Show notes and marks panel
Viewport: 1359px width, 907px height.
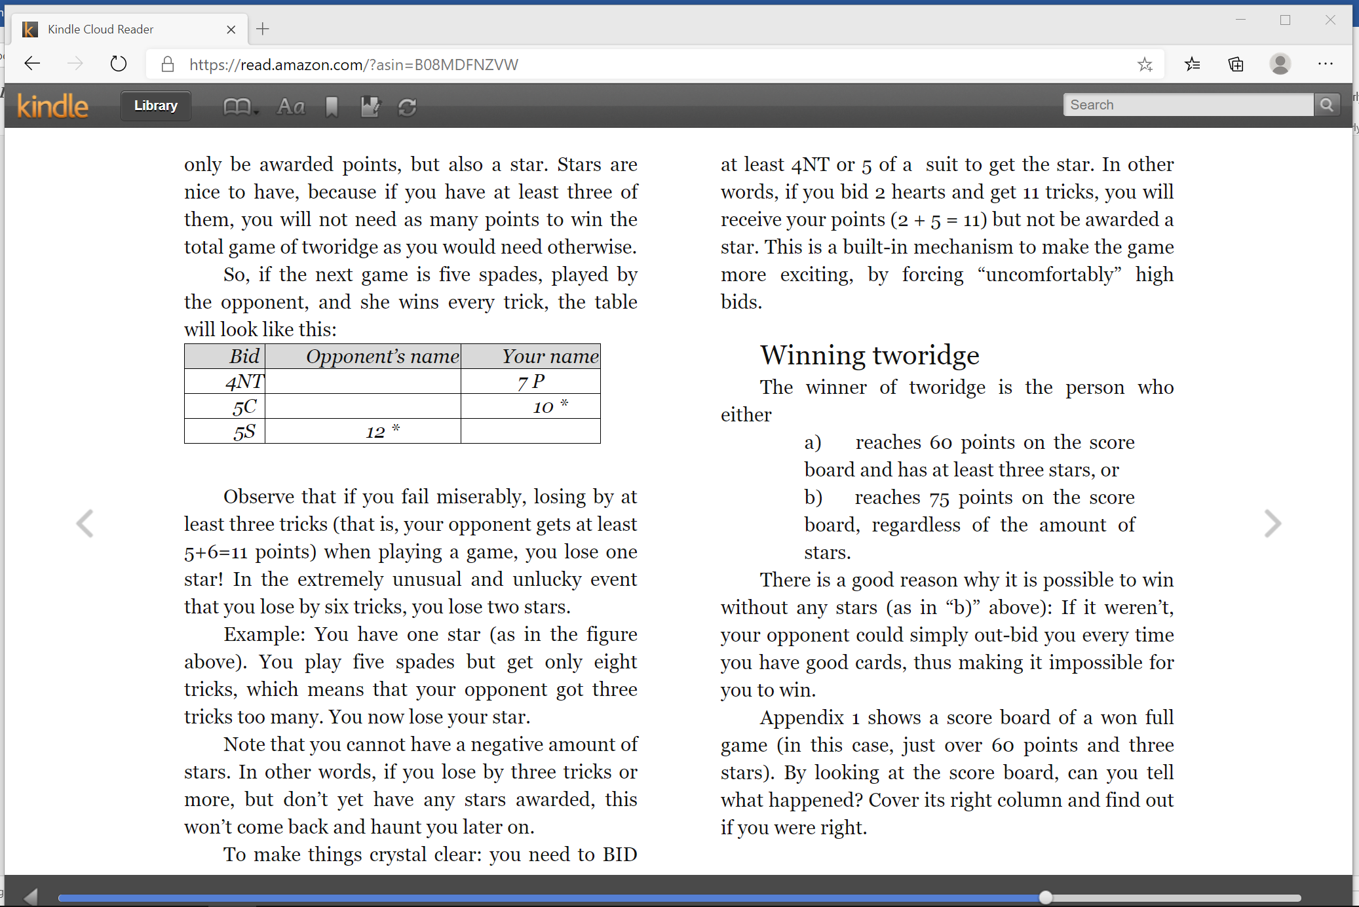(370, 106)
